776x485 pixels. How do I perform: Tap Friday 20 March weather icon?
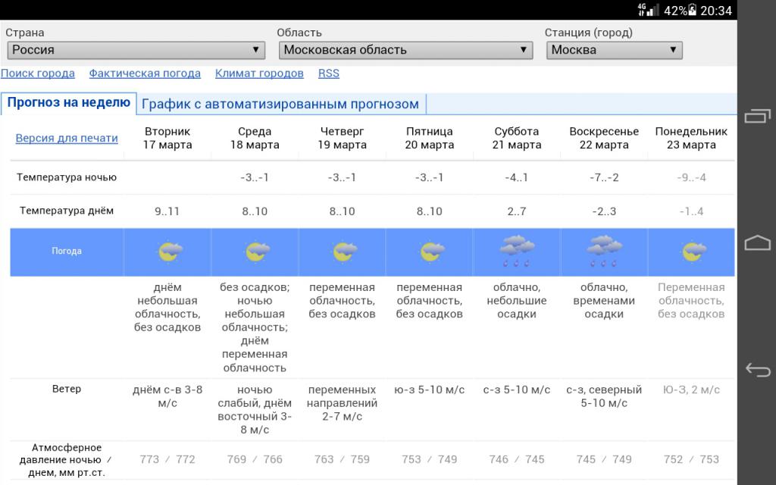point(432,252)
